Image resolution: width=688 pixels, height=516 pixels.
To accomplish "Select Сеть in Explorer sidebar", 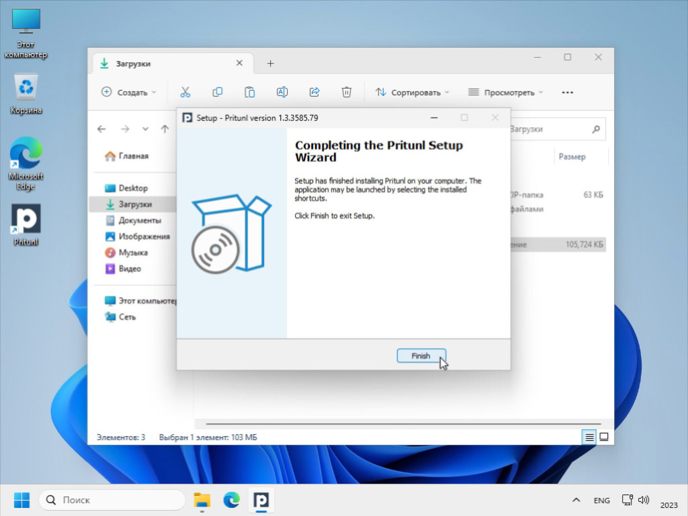I will 120,317.
